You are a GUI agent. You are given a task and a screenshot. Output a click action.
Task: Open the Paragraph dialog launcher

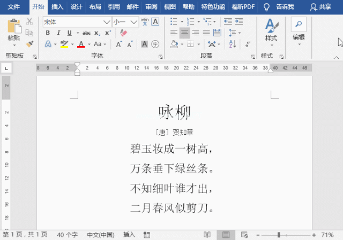tap(253, 57)
